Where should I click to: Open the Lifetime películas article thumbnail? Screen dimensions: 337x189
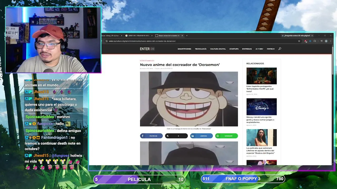point(261,138)
